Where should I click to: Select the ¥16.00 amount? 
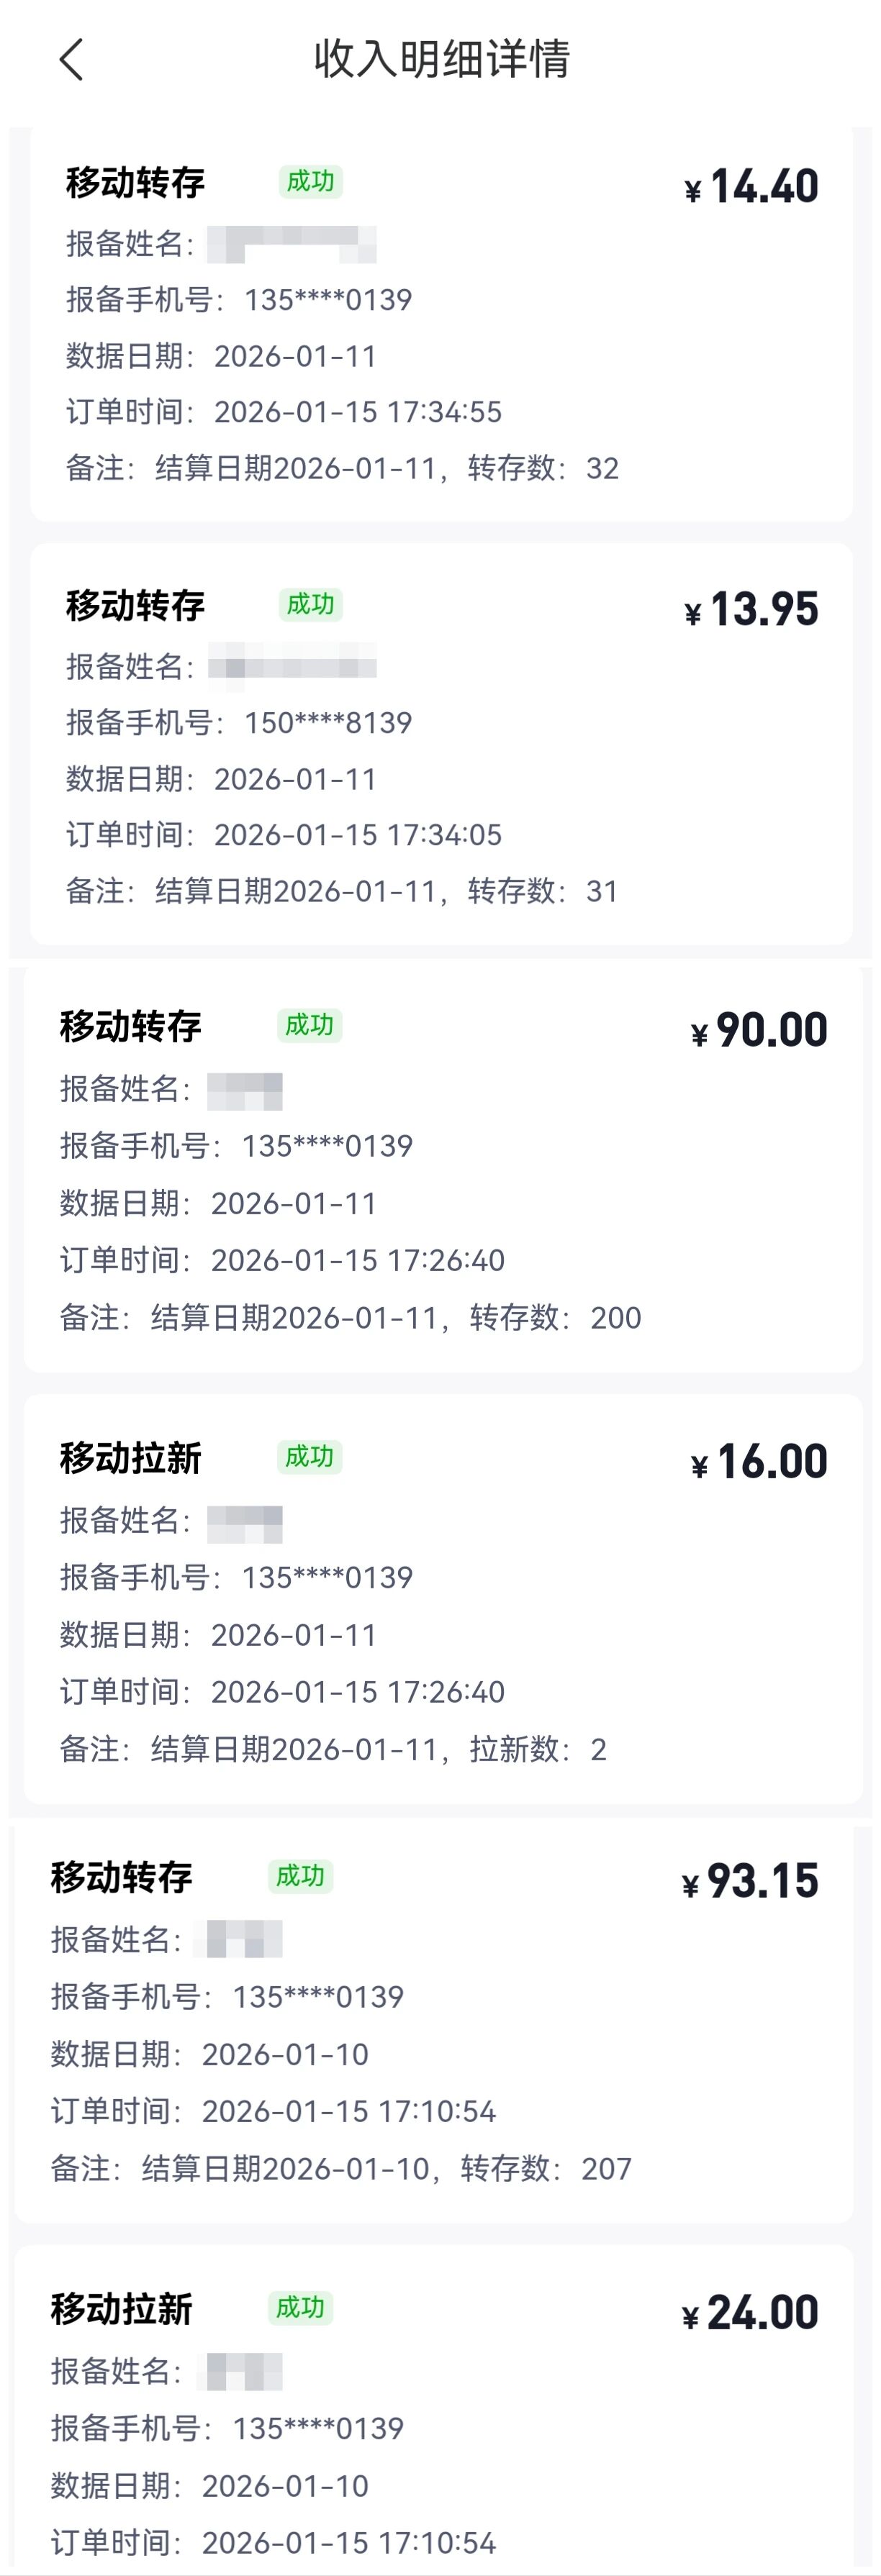760,1462
